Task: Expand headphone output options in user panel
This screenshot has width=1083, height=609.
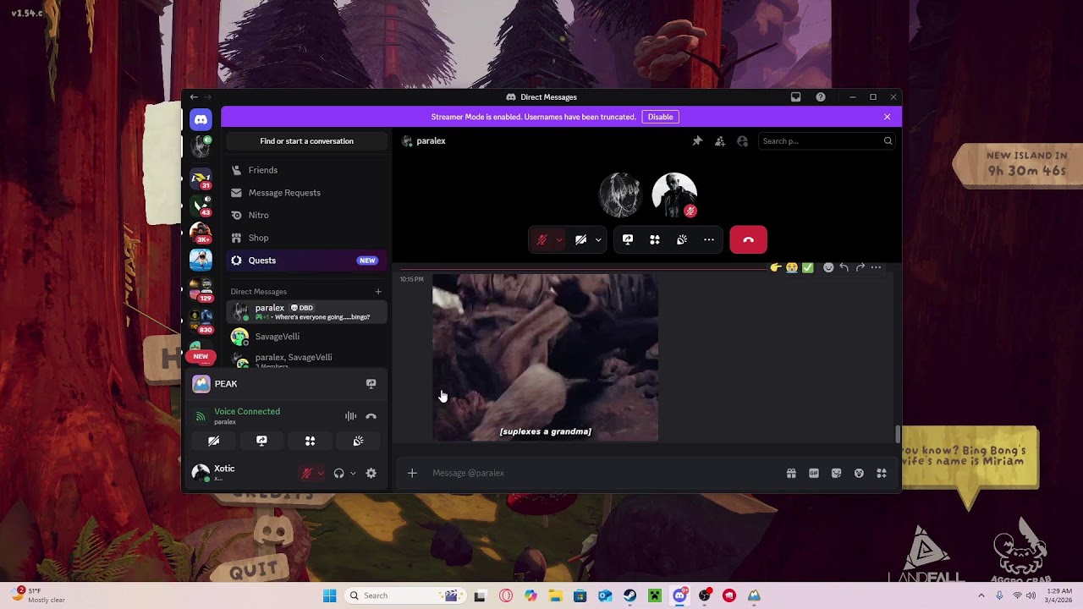Action: coord(353,474)
